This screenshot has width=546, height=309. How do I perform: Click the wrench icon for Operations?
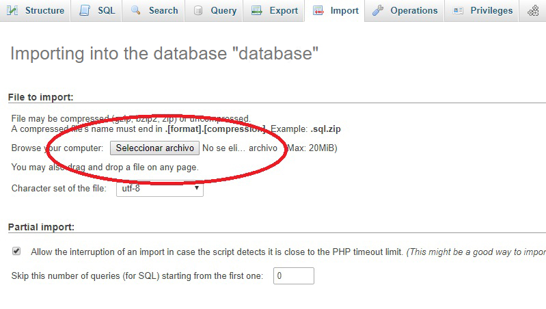[x=378, y=10]
